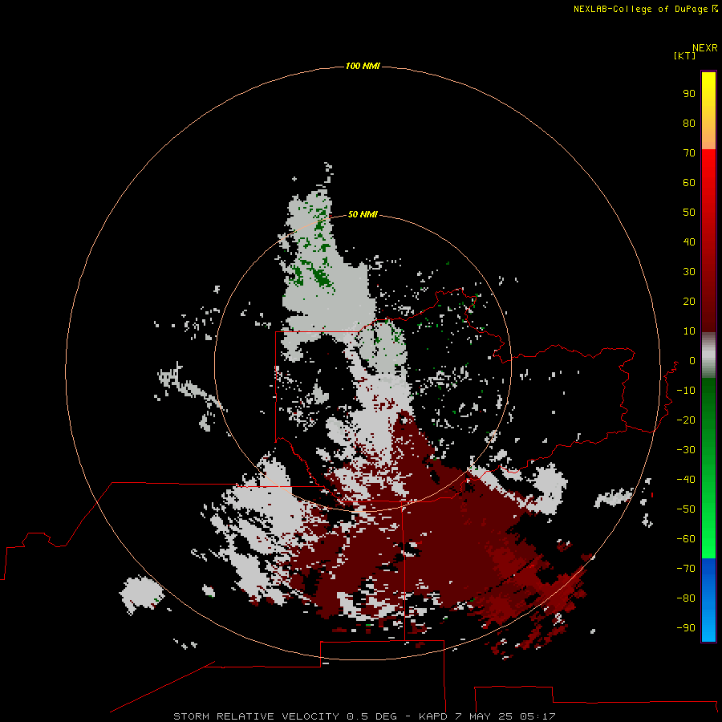Click the [KT] units label
722x722 pixels.
pos(685,55)
